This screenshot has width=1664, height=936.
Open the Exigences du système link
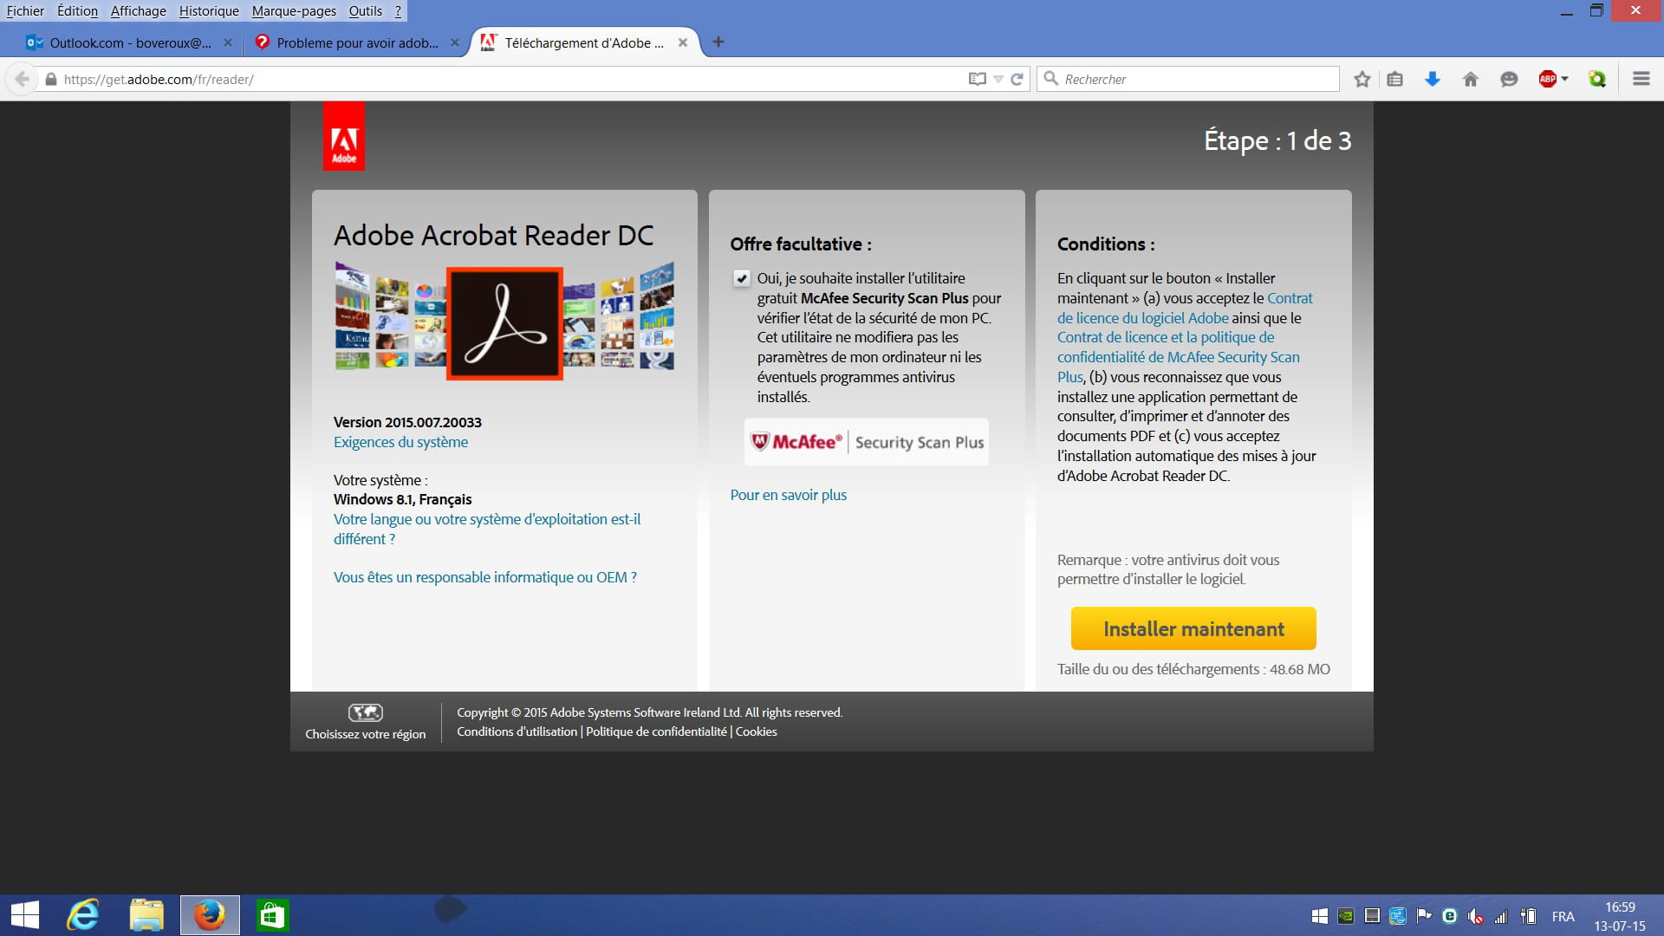(x=400, y=442)
